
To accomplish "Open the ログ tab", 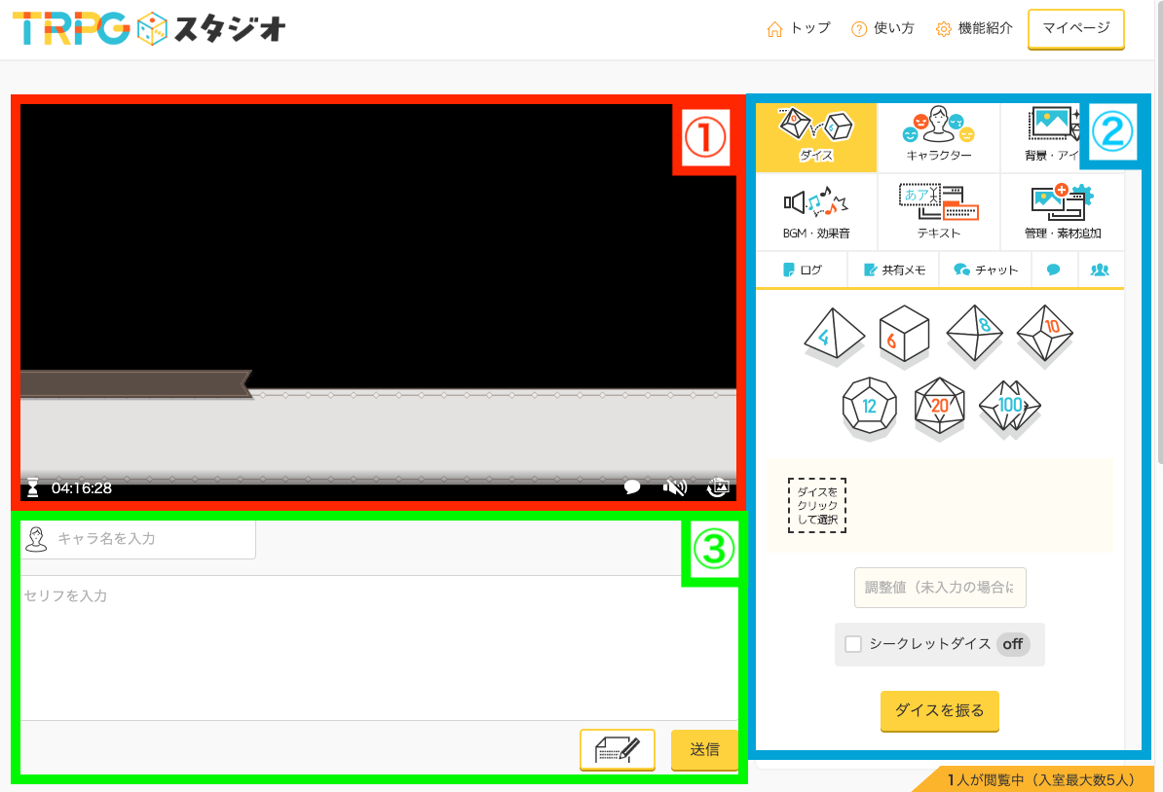I will click(x=802, y=270).
